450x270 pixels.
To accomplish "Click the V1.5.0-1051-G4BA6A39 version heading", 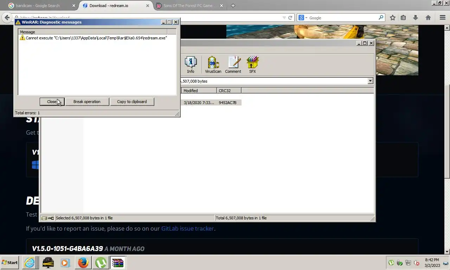I will tap(67, 249).
